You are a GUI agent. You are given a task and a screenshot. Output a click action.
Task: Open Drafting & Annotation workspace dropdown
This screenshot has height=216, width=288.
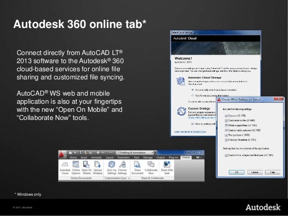(x=135, y=152)
